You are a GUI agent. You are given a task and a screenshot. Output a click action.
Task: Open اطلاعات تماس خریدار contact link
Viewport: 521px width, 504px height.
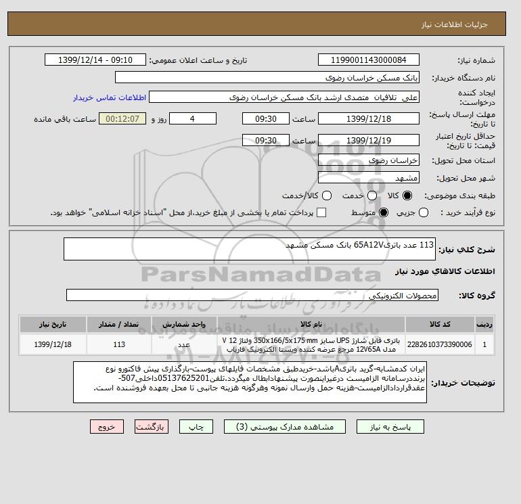tap(110, 97)
